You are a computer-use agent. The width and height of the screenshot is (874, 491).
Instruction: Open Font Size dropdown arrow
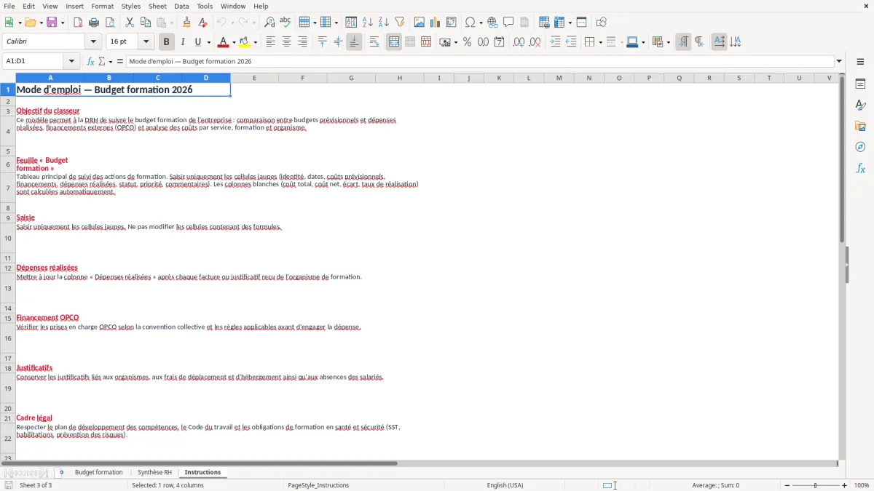point(146,42)
